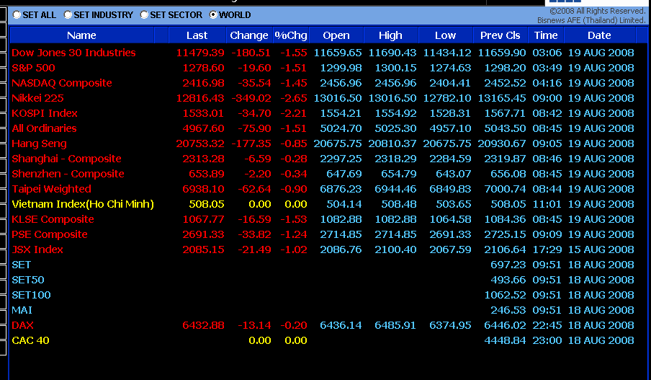
Task: Sort by the %Chg column header
Action: coord(291,35)
